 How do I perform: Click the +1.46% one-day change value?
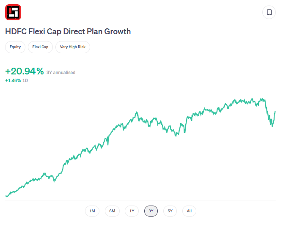pyautogui.click(x=13, y=80)
